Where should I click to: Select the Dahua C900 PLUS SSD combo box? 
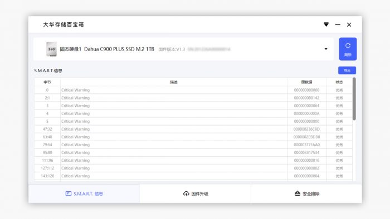point(183,49)
